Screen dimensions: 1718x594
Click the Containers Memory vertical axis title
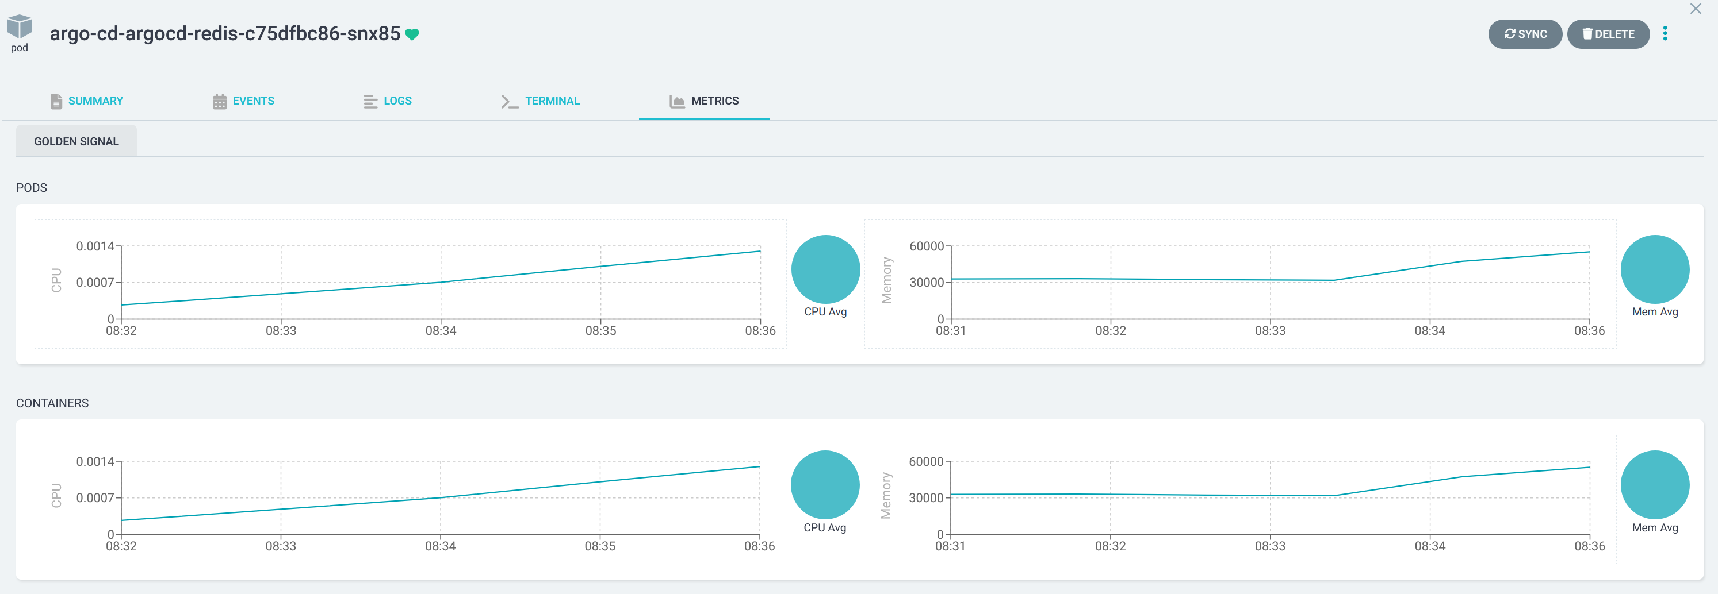886,495
